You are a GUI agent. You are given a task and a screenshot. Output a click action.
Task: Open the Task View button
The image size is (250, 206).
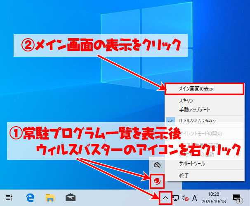coord(9,198)
